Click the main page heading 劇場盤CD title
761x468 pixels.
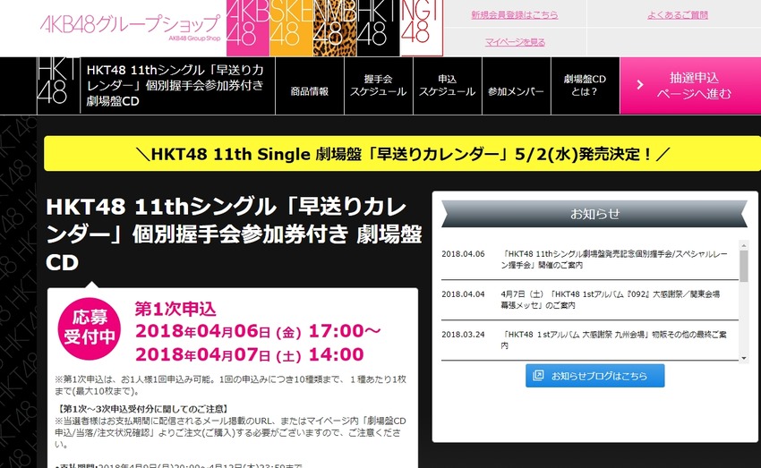point(234,234)
